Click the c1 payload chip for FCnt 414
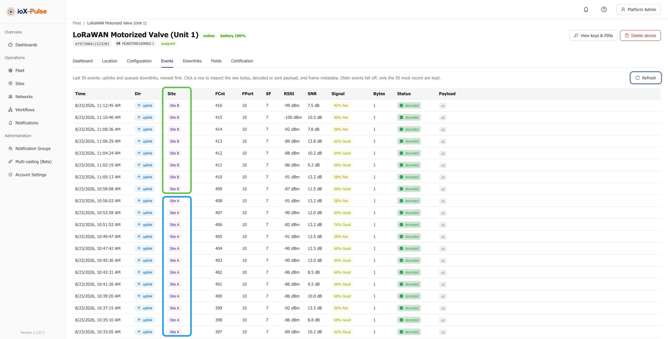 coord(443,129)
